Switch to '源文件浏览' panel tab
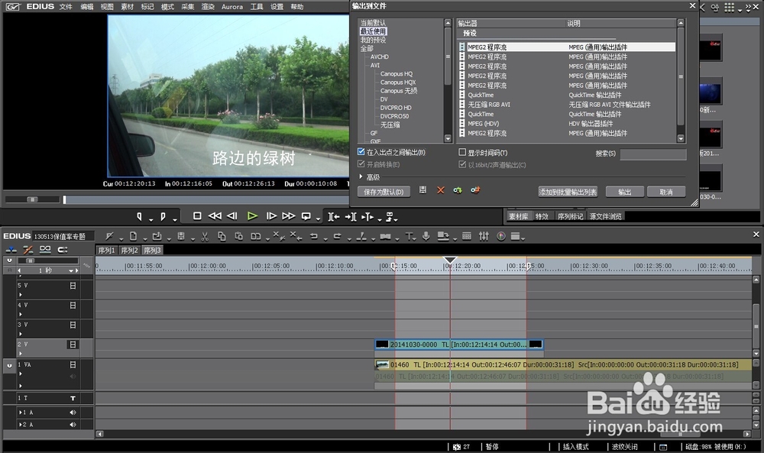764x453 pixels. (606, 216)
